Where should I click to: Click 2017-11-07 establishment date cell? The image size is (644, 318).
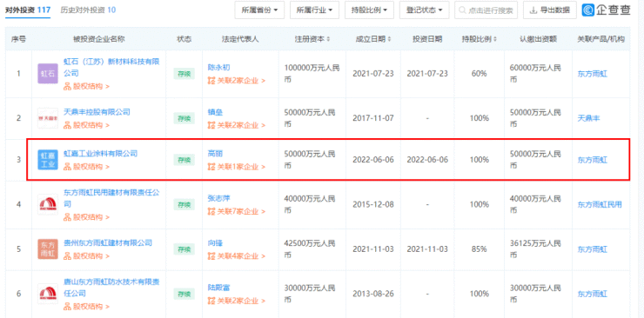tap(373, 118)
